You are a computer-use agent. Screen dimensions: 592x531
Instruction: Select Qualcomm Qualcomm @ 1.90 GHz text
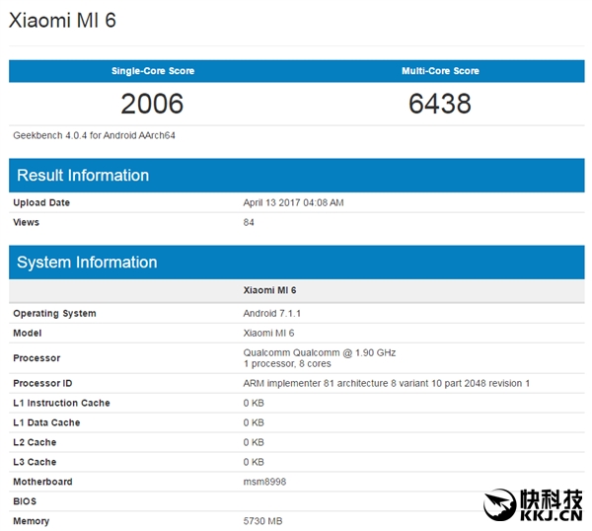pos(320,352)
